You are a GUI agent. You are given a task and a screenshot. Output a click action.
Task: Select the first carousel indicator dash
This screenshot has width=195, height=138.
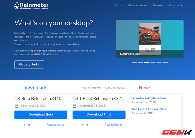[134, 62]
